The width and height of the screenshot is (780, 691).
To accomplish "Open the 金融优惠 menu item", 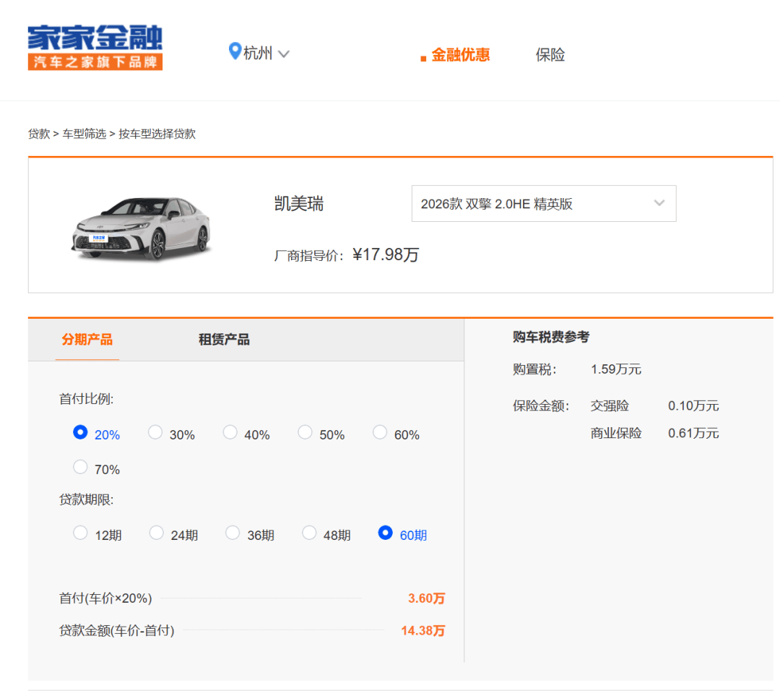I will point(460,55).
